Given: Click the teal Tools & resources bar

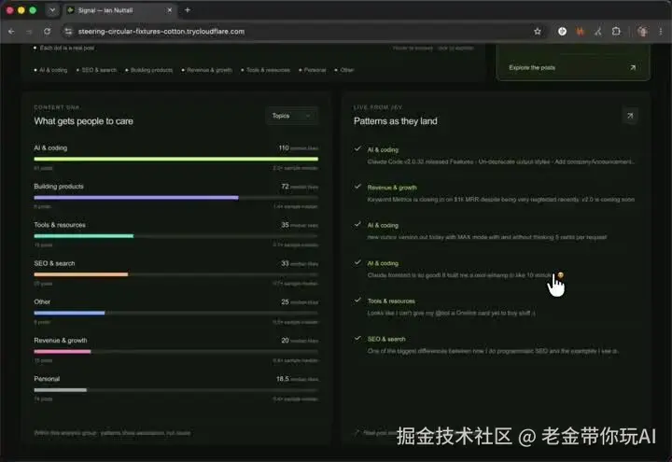Looking at the screenshot, I should coord(84,236).
